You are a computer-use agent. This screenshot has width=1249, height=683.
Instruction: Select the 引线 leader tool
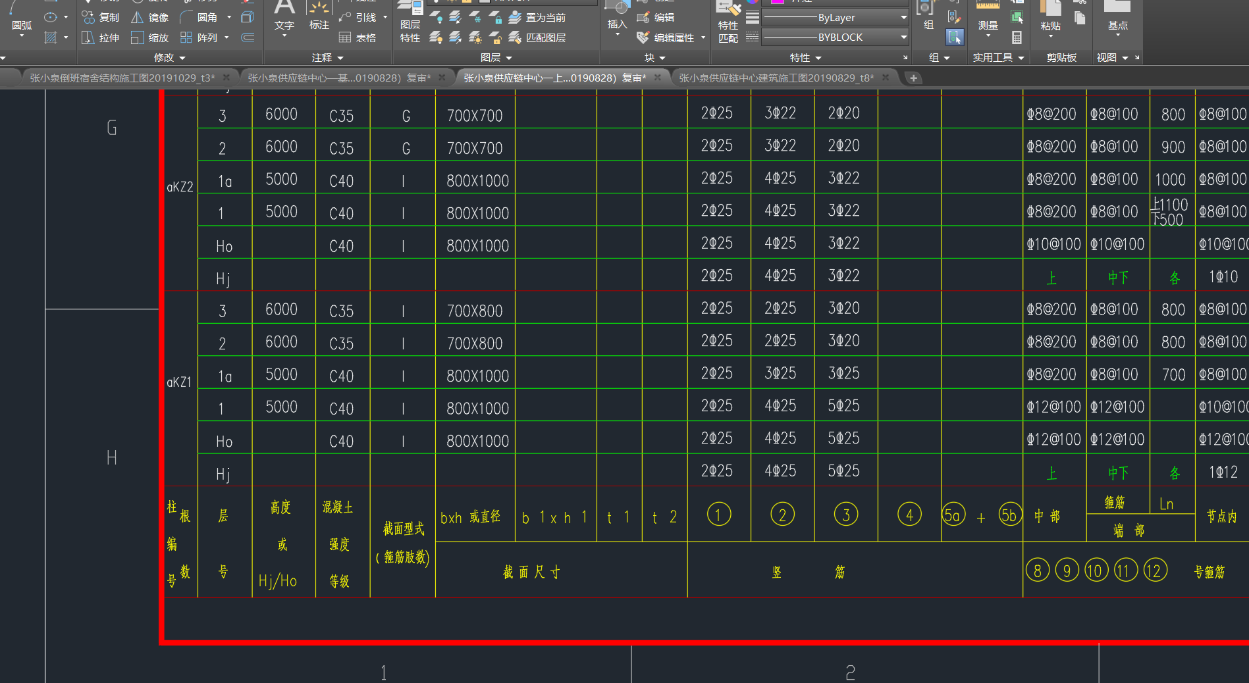point(359,18)
